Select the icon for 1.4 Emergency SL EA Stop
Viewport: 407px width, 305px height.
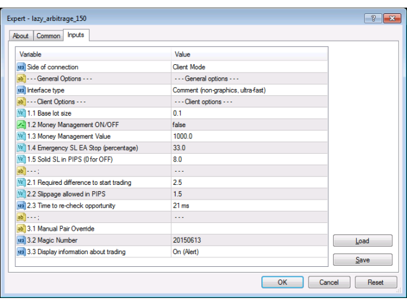tap(20, 148)
